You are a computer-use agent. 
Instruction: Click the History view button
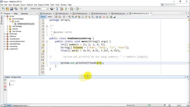pos(50,17)
